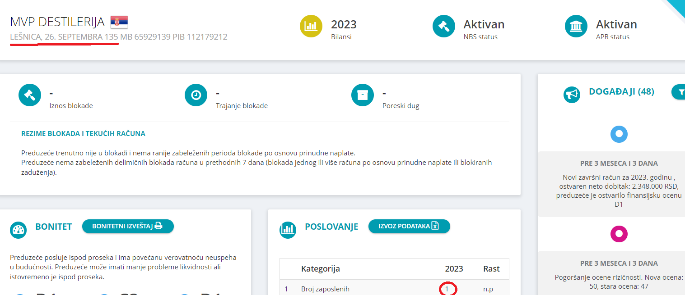
Task: Click the Broj zaposlenih row label
Action: (x=325, y=289)
